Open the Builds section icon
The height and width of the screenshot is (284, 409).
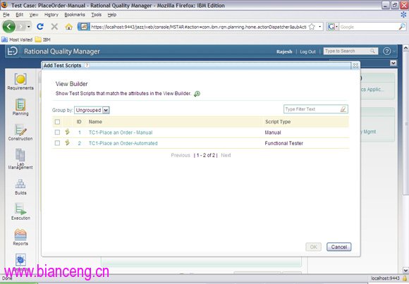(20, 184)
